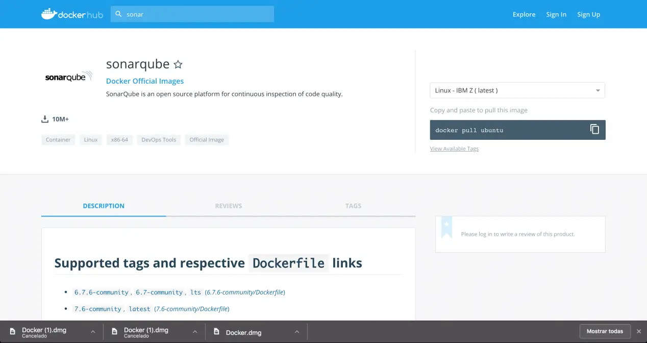Click the docker pull ubuntu command text

pyautogui.click(x=469, y=130)
